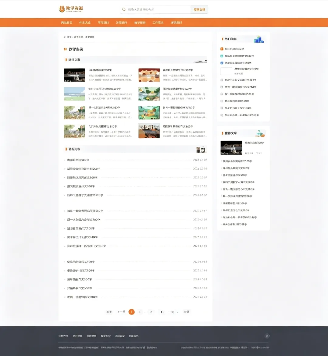The image size is (328, 356).
Task: Go to page 2 in the pagination
Action: point(151,312)
